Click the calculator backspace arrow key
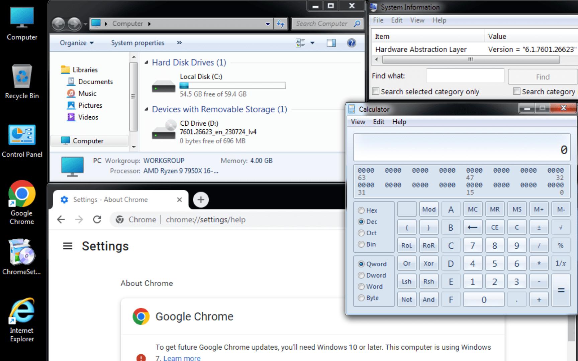The height and width of the screenshot is (361, 578). click(x=472, y=227)
